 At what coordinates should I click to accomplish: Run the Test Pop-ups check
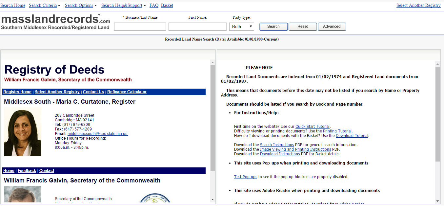pos(245,177)
